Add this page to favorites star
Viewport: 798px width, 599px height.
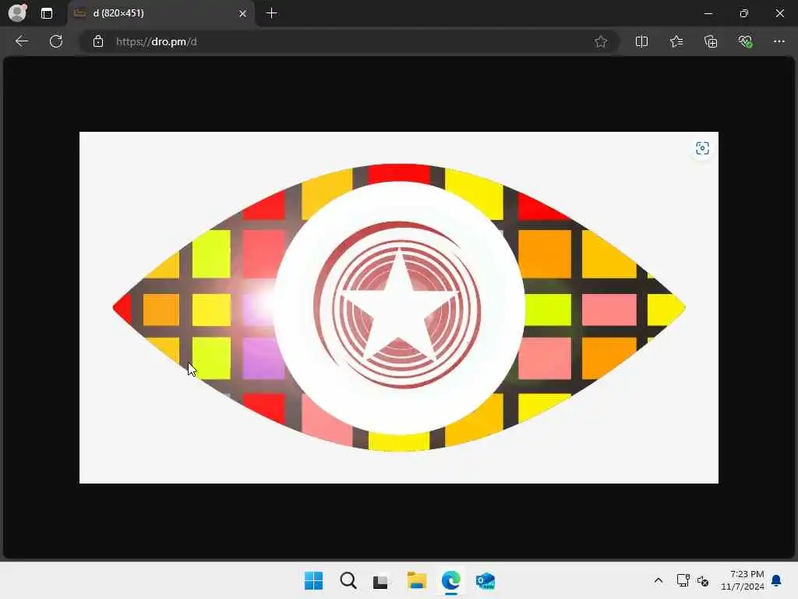pyautogui.click(x=601, y=42)
